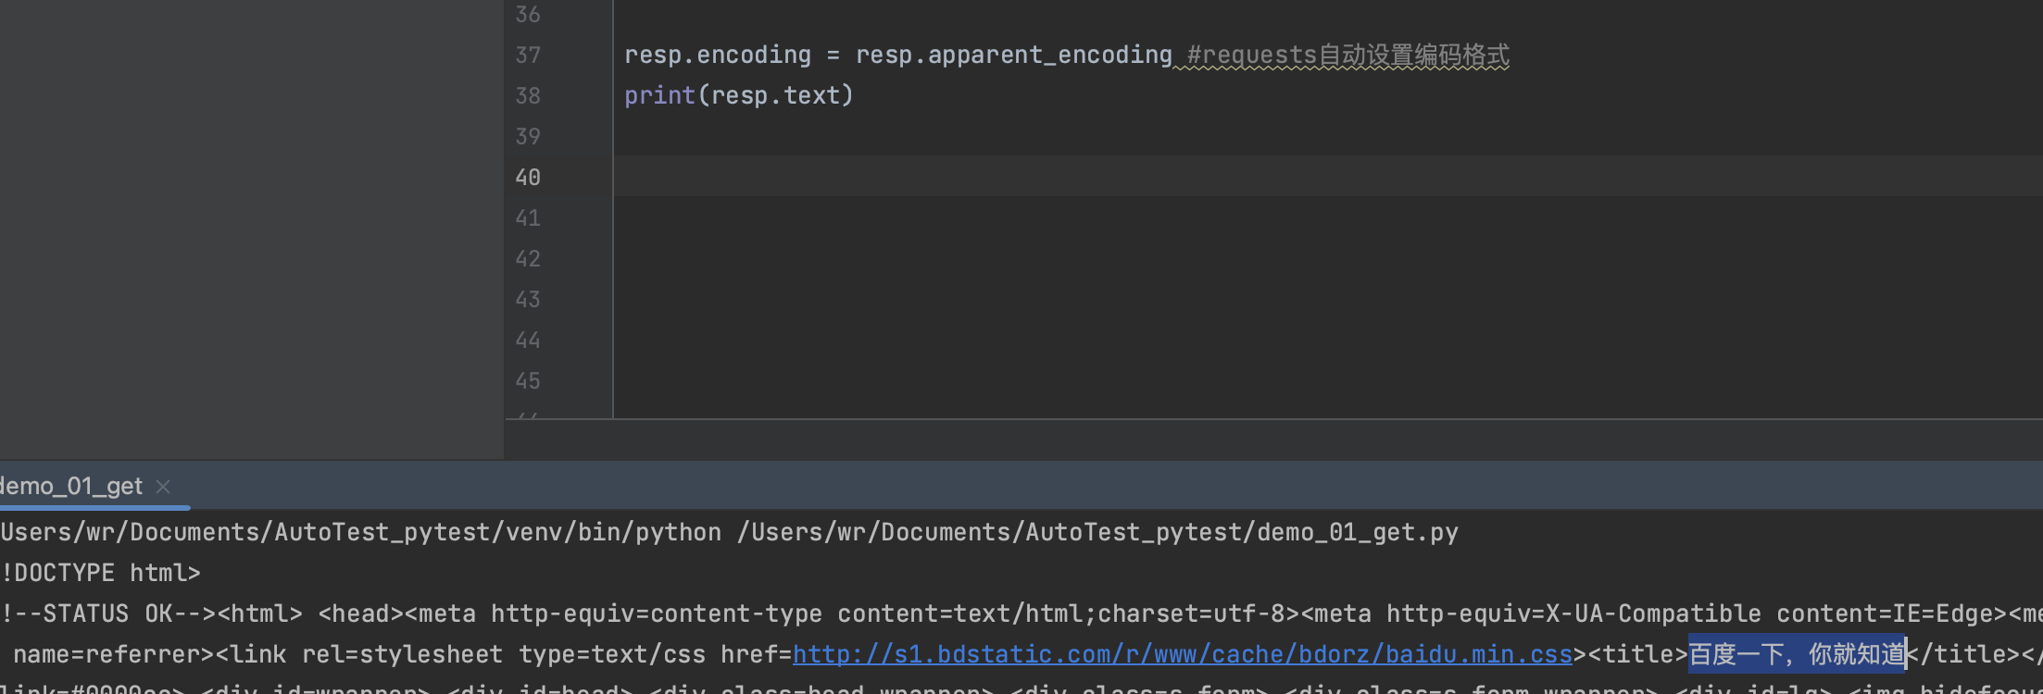The height and width of the screenshot is (694, 2043).
Task: Select the demo_01_get run tab
Action: pos(71,487)
